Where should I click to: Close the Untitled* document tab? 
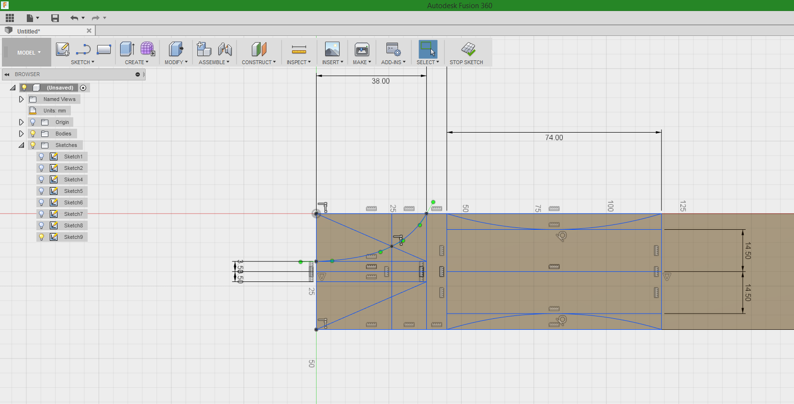[89, 31]
